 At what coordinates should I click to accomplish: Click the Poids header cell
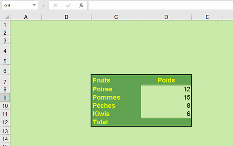tap(166, 80)
